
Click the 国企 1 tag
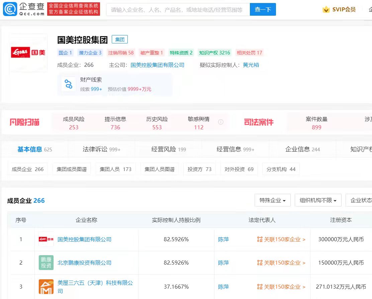65,52
